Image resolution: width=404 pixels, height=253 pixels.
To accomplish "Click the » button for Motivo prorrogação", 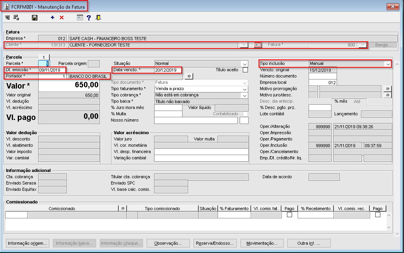I will click(x=387, y=89).
